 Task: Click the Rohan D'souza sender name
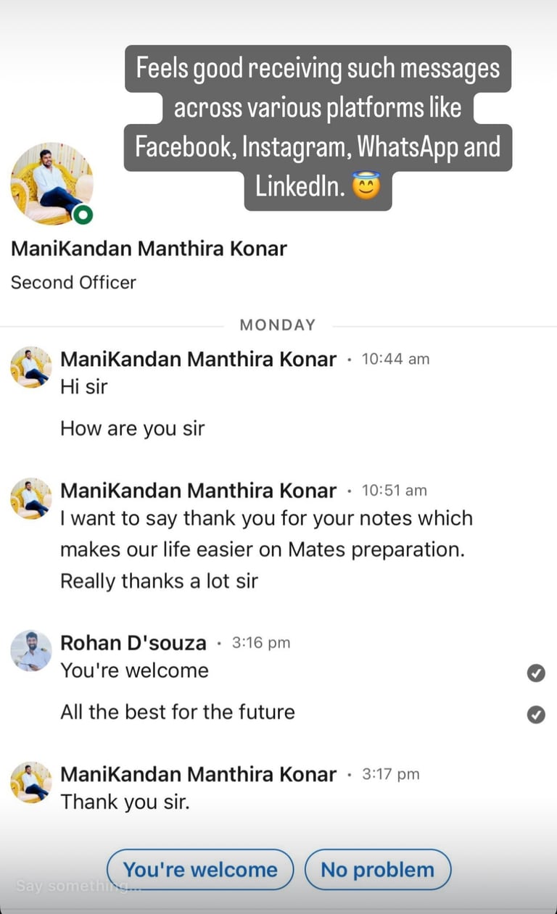(133, 642)
